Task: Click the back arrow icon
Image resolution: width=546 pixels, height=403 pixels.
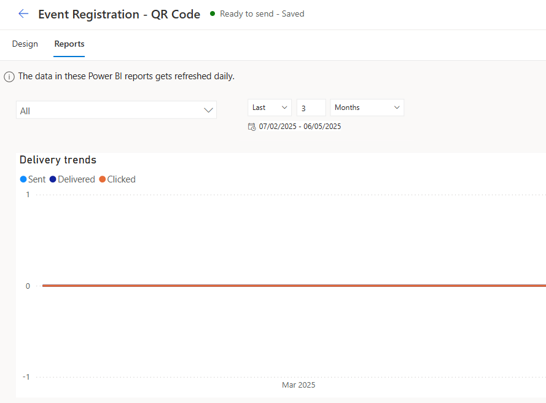Action: (23, 14)
